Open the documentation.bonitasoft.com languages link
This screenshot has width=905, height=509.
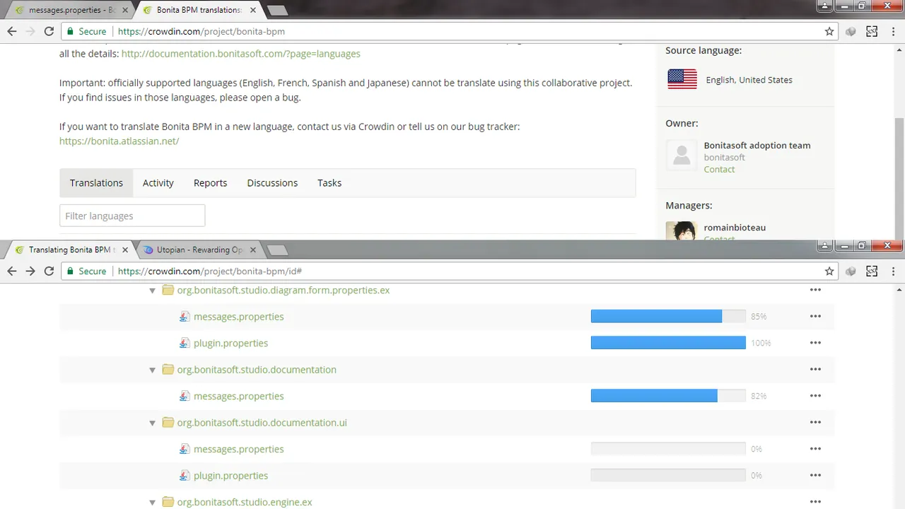tap(241, 54)
